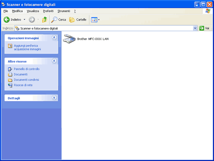214x161 pixels.
Task: Select the Brother MFC-XXXX LAN scanner icon
Action: [x=69, y=39]
